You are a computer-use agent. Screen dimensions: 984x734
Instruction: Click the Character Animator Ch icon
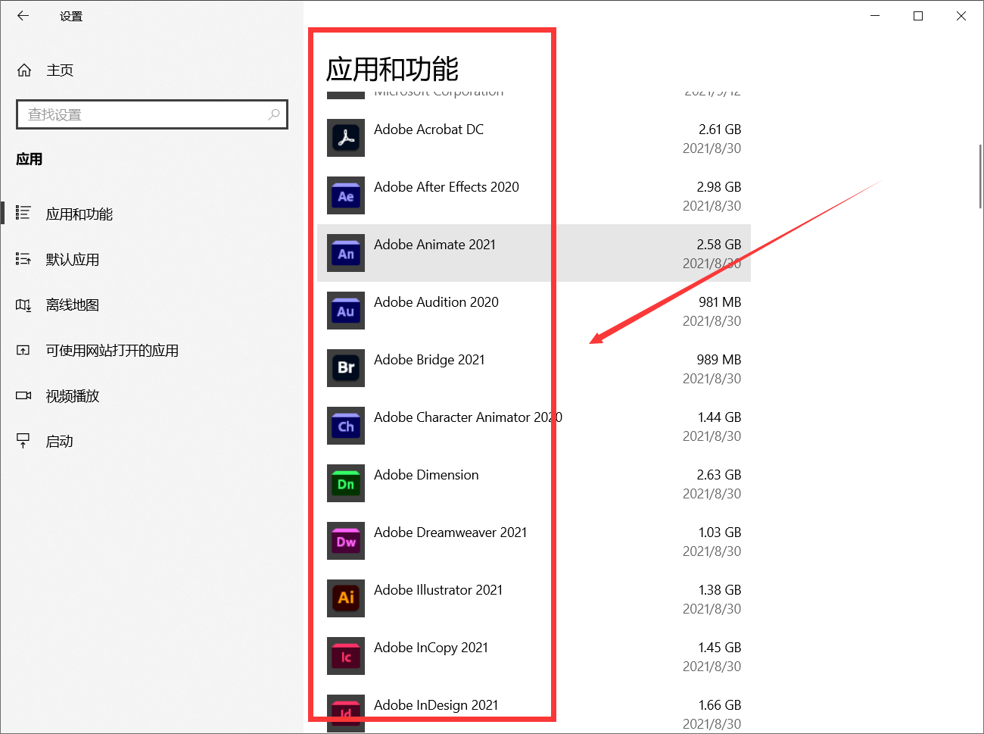(x=346, y=426)
